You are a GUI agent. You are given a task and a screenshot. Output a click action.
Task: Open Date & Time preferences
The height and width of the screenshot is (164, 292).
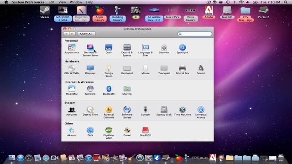(90, 111)
